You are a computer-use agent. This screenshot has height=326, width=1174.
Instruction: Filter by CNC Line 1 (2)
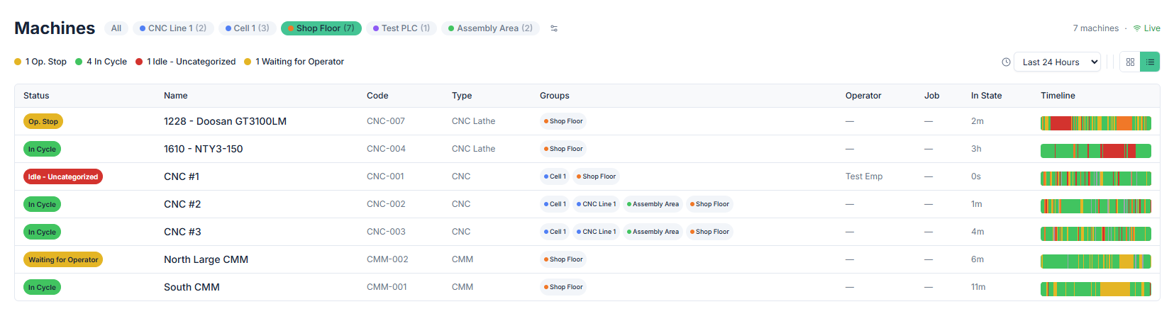click(x=173, y=28)
